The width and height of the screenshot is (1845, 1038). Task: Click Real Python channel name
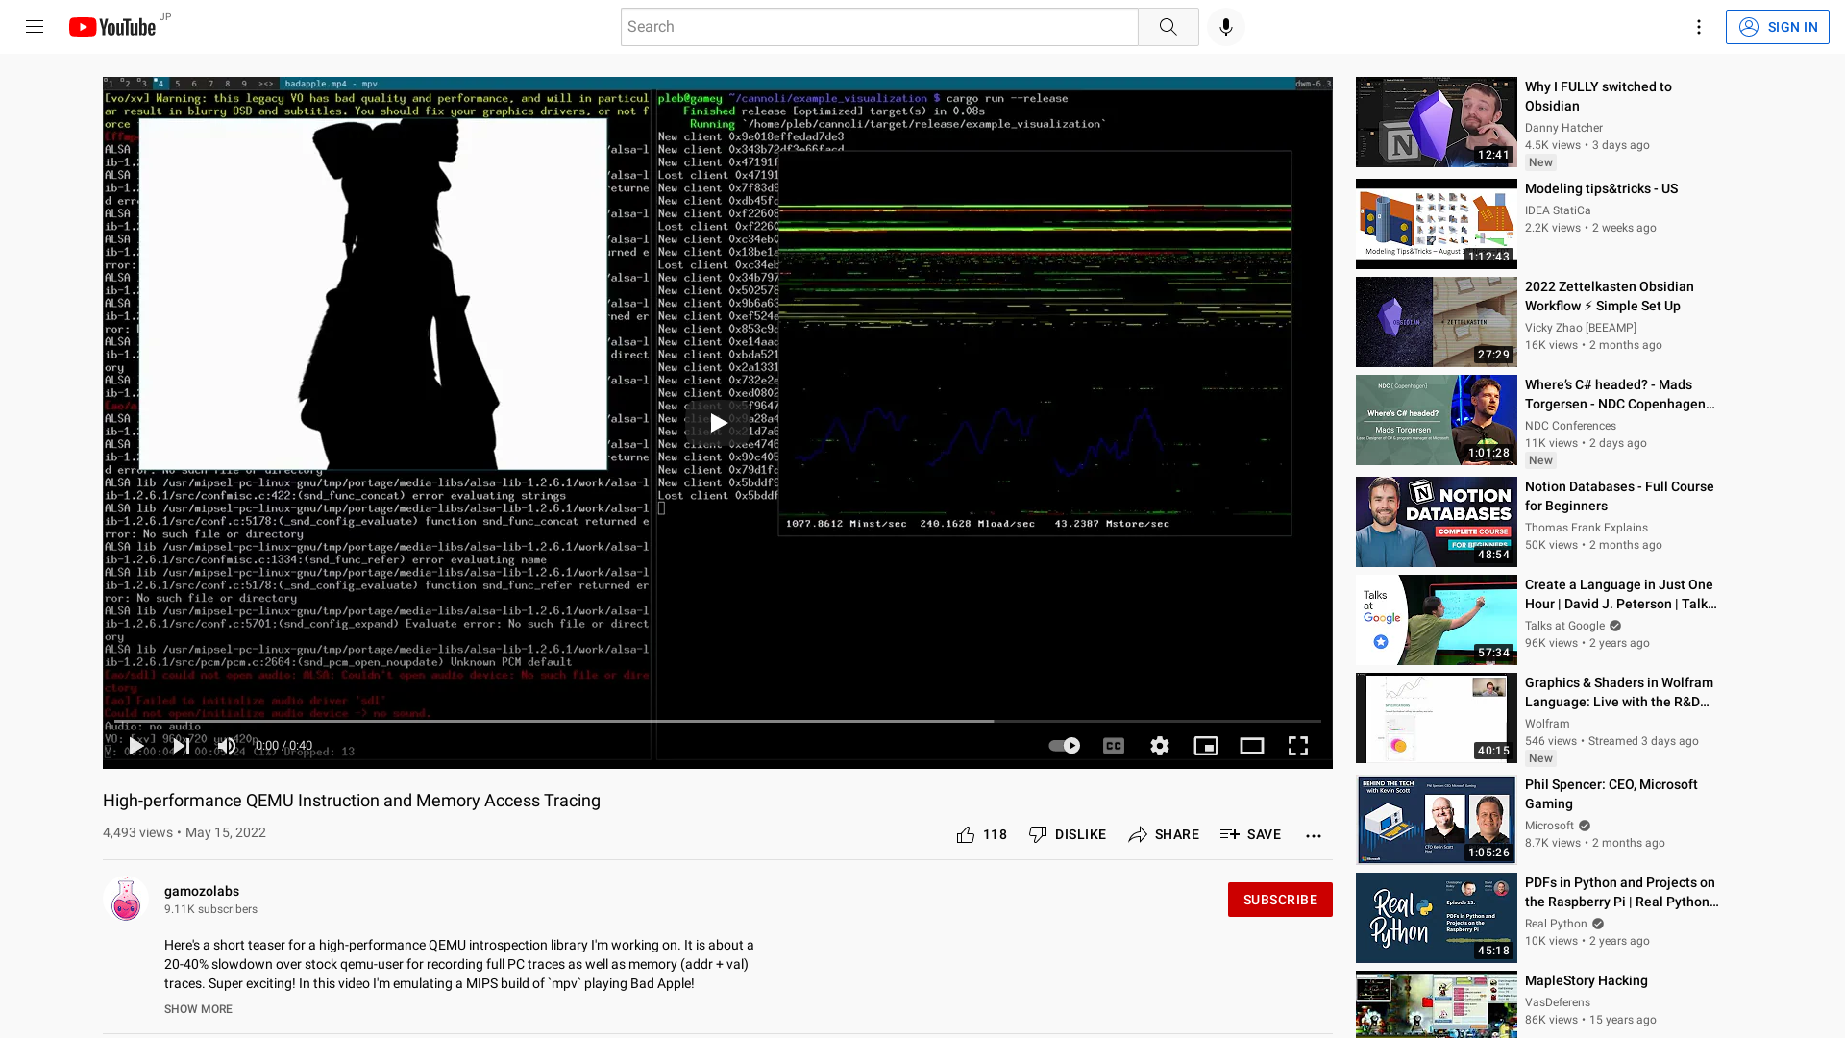(x=1555, y=924)
